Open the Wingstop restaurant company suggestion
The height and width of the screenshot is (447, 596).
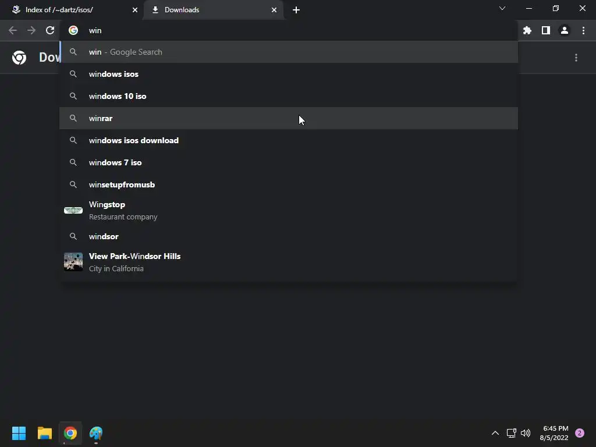click(289, 211)
